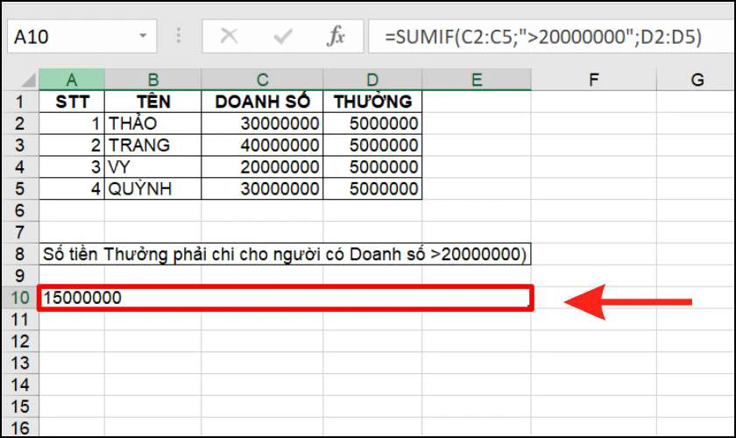Select column F header
Screen dimensions: 736x438
pyautogui.click(x=594, y=80)
